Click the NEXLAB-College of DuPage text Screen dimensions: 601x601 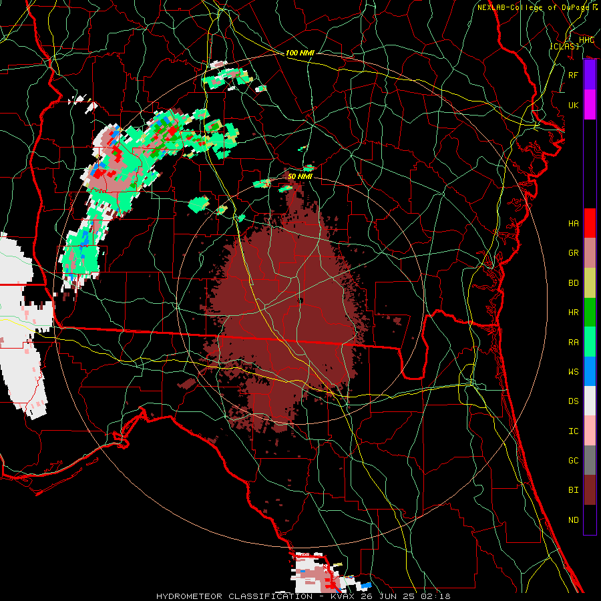coord(534,7)
